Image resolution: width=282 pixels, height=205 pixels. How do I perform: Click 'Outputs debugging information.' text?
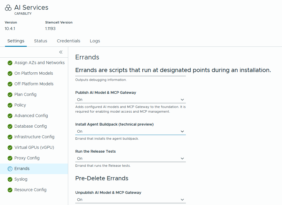point(101,80)
